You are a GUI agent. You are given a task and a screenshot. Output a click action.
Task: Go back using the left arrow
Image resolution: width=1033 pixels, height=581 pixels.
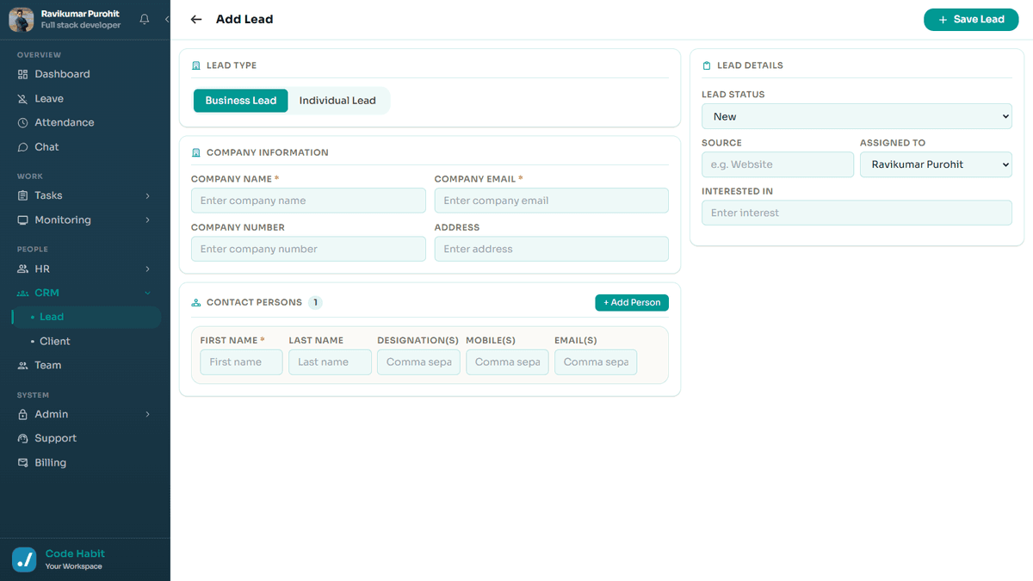[x=196, y=19]
